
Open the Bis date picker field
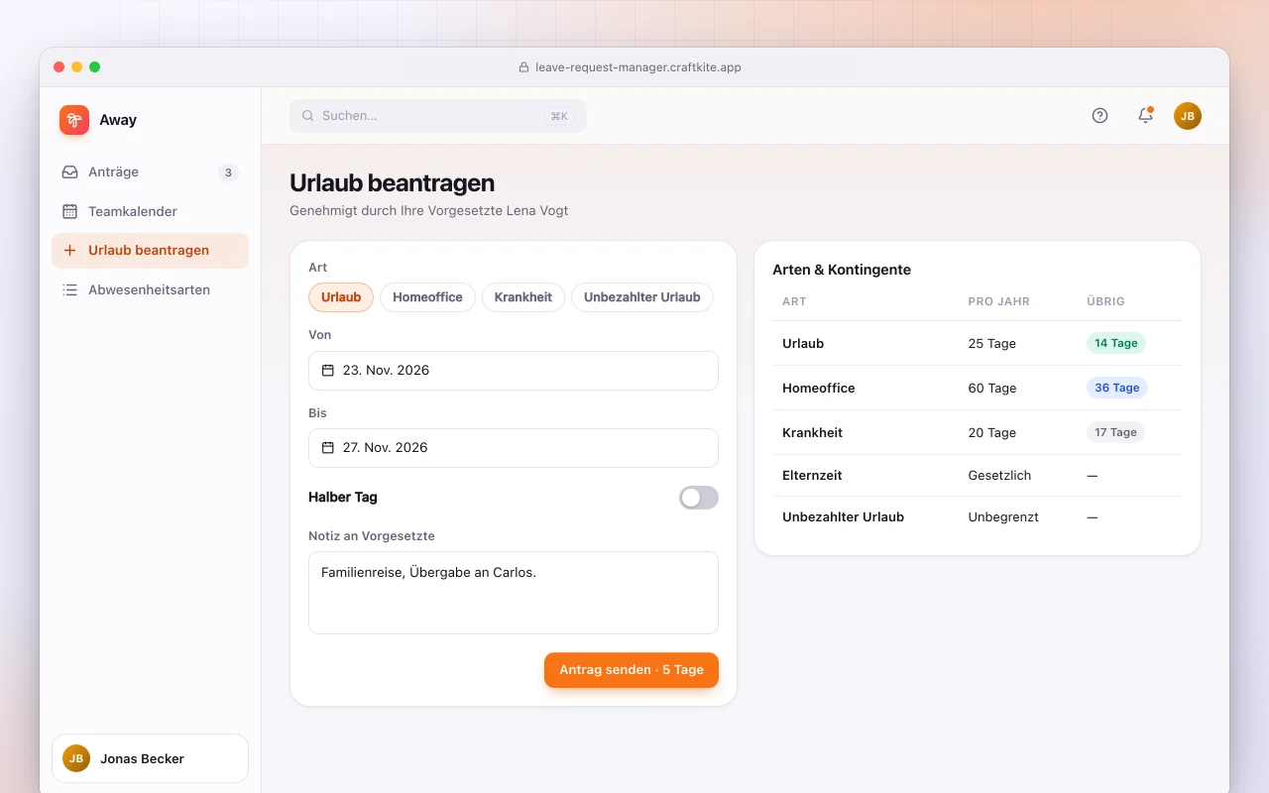tap(514, 448)
